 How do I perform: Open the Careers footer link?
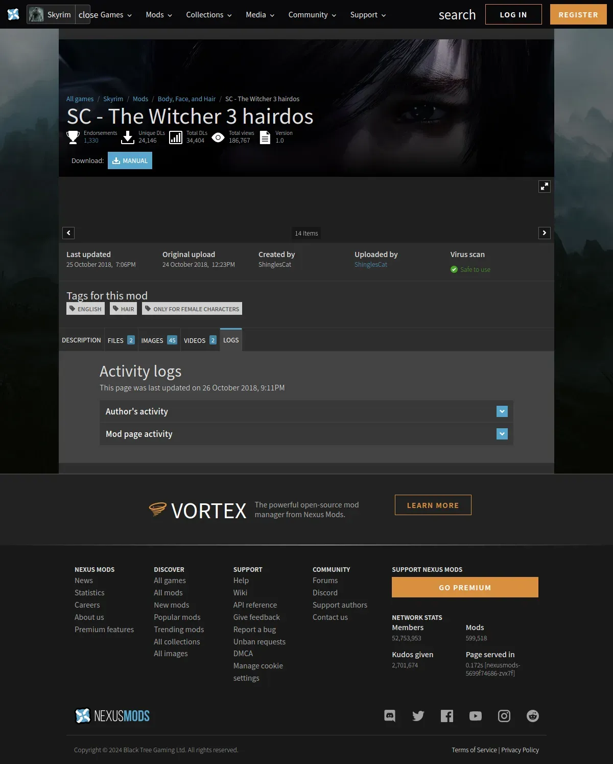[87, 605]
